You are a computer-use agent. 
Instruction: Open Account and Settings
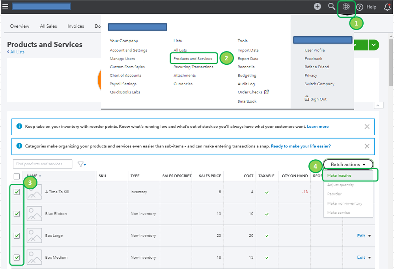tap(129, 50)
